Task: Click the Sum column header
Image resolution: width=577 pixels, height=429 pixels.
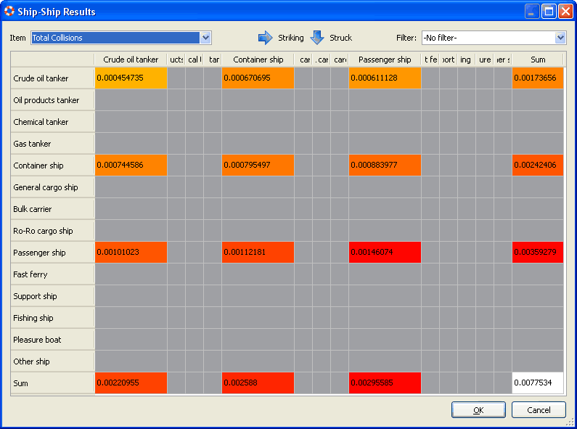Action: pos(538,60)
